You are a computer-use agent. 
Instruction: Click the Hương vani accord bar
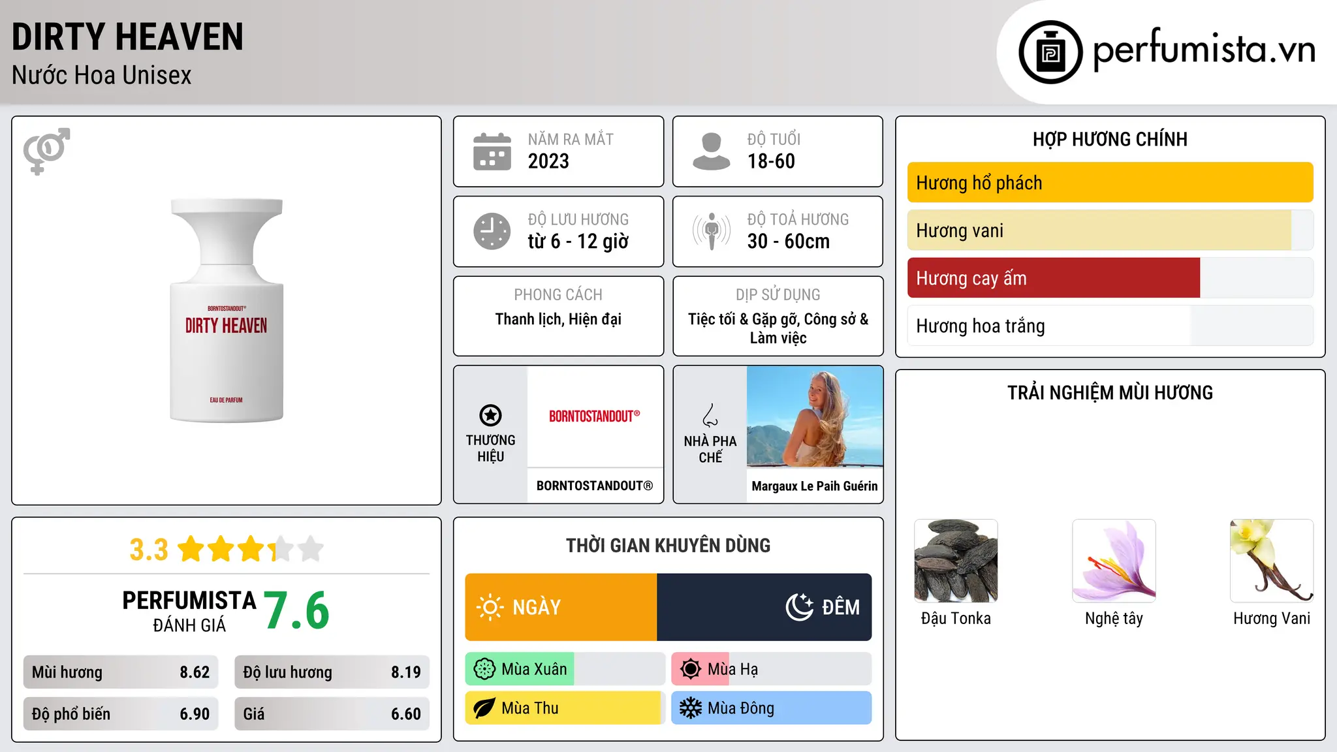click(x=1110, y=230)
